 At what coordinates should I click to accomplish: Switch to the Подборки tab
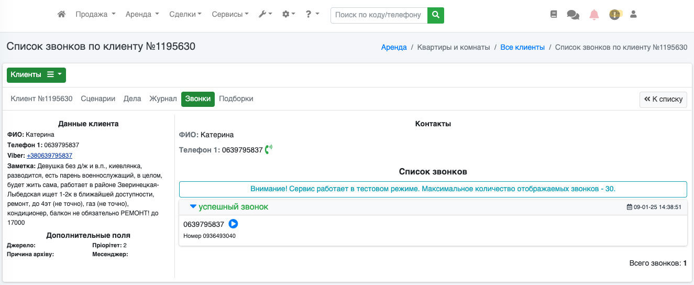[x=236, y=99]
